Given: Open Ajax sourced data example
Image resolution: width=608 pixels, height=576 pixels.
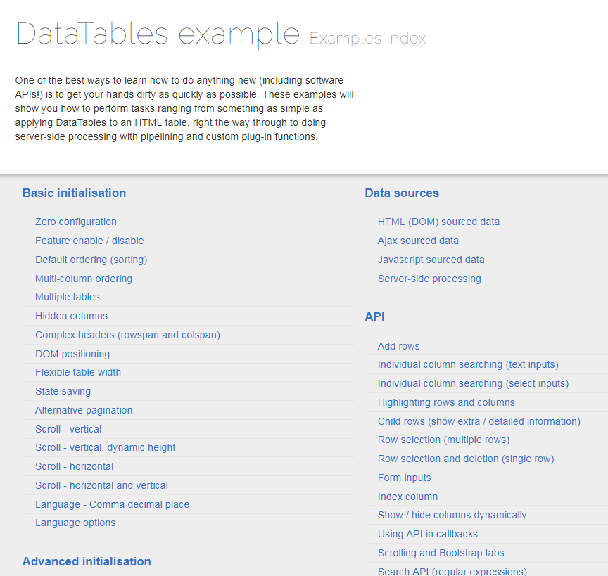Looking at the screenshot, I should click(418, 241).
